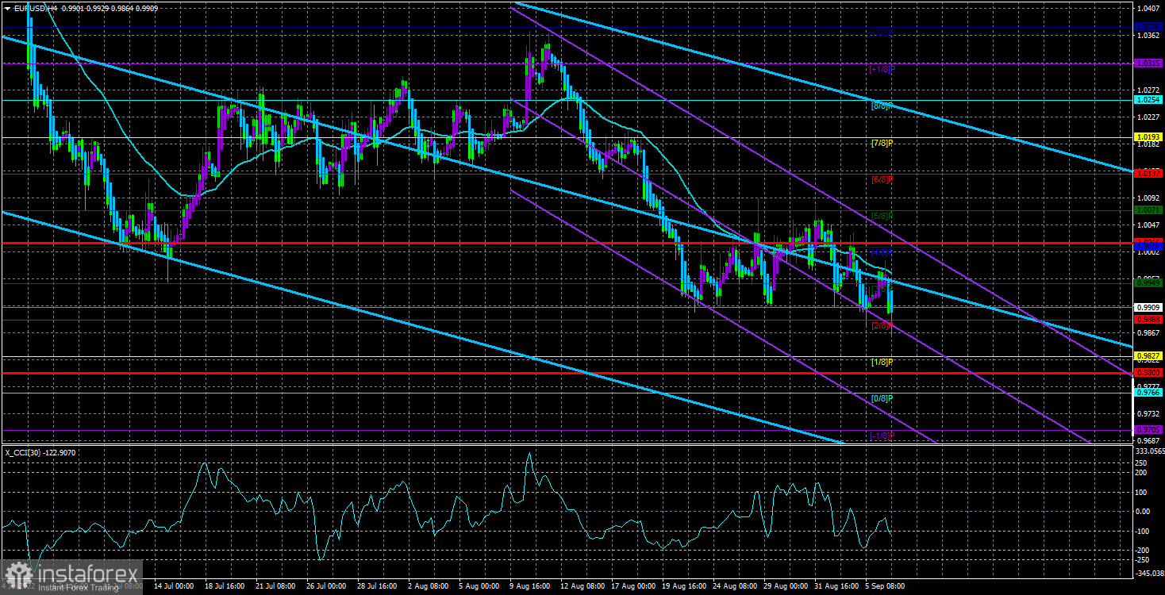Click the yellow 0.9827 price level tag
This screenshot has height=595, width=1165.
[1148, 356]
